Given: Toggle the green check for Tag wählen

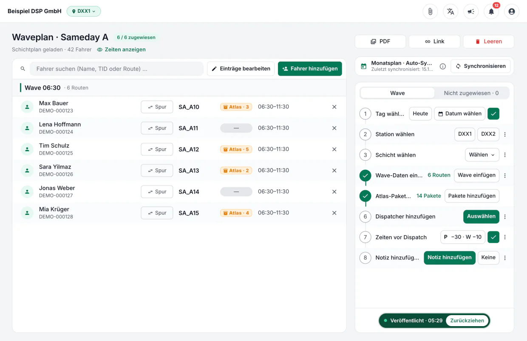Looking at the screenshot, I should point(493,114).
